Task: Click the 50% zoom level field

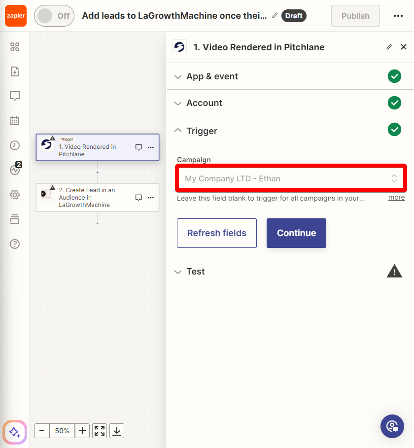Action: coord(62,431)
